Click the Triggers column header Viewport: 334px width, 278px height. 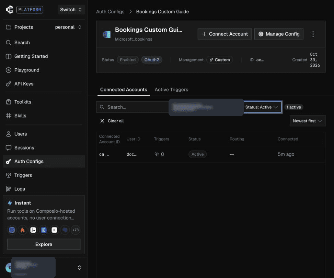point(161,139)
